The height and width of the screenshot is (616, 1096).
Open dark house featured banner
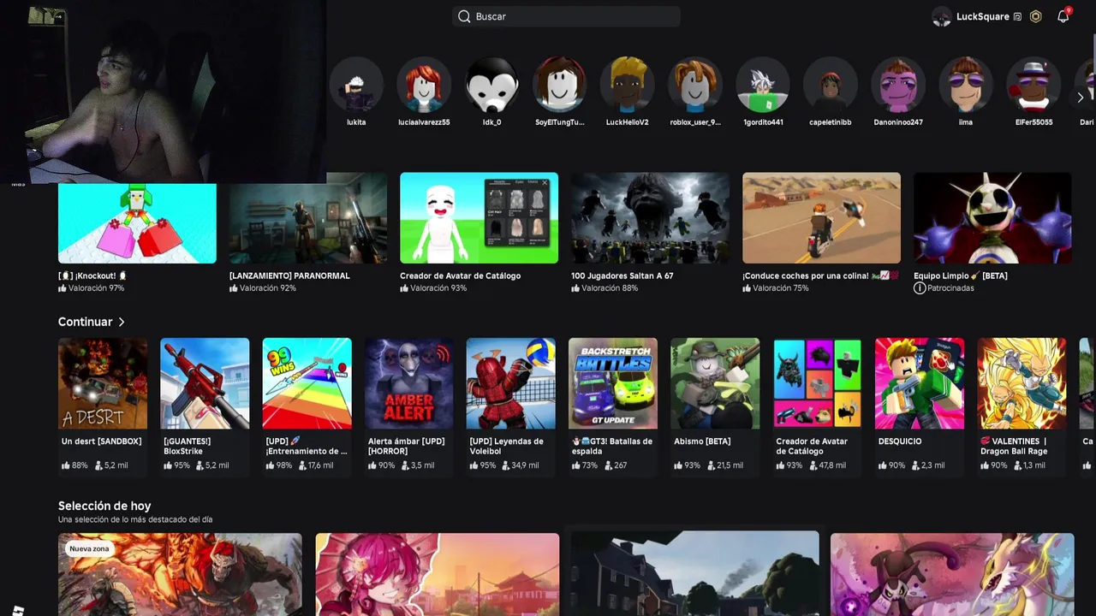click(x=694, y=574)
